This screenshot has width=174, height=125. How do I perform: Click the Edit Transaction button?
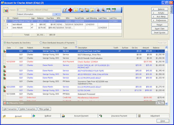click(x=10, y=109)
